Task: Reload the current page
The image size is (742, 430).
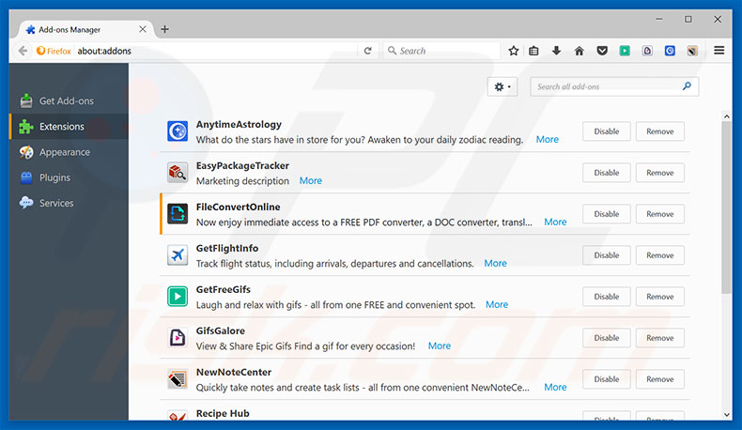Action: pyautogui.click(x=367, y=51)
